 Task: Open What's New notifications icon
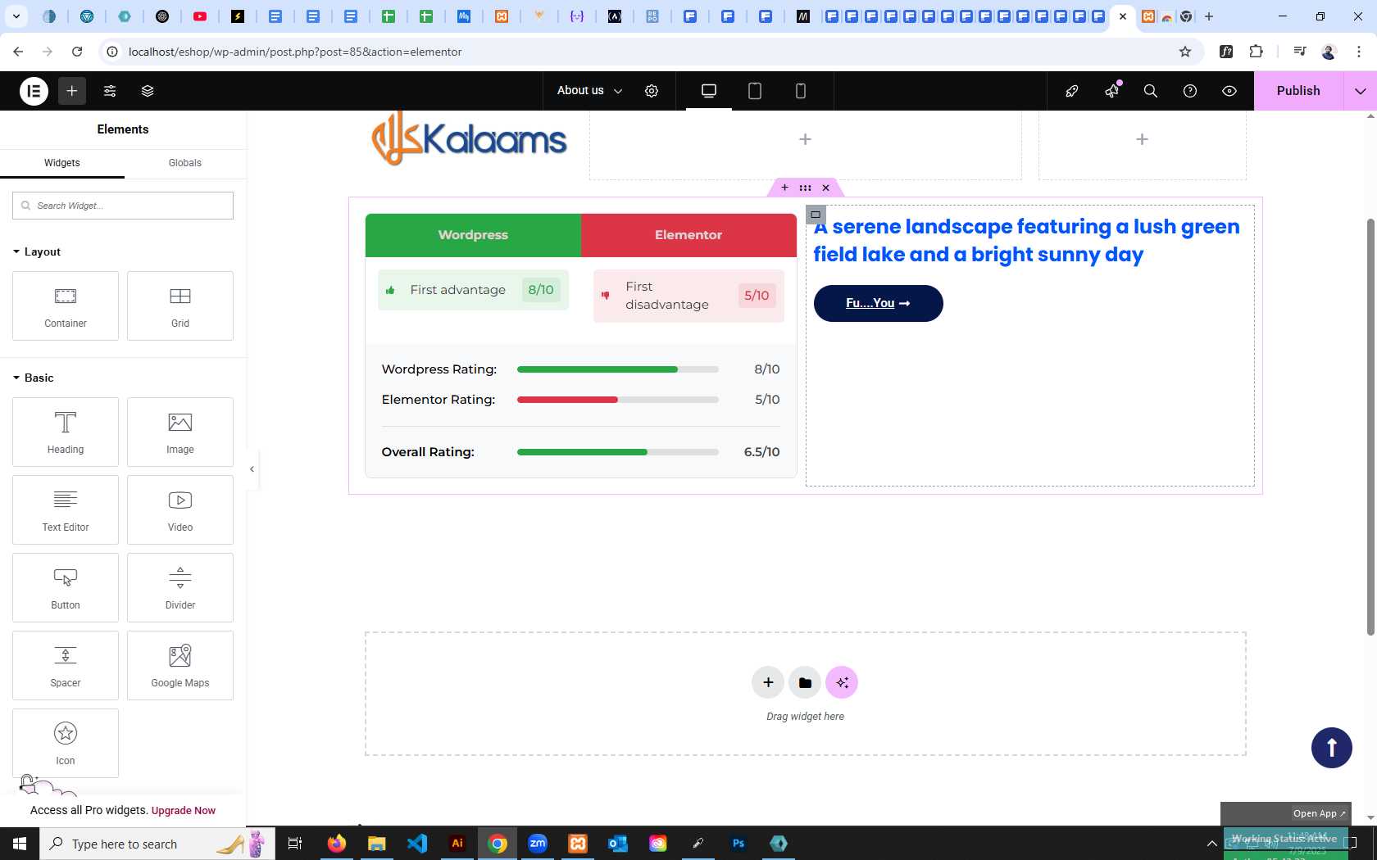[1111, 91]
